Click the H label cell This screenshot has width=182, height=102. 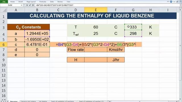coord(76,60)
